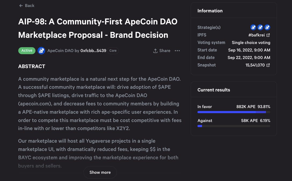Click the second strategy icon
Viewport: 292px width, 181px height.
pyautogui.click(x=260, y=27)
